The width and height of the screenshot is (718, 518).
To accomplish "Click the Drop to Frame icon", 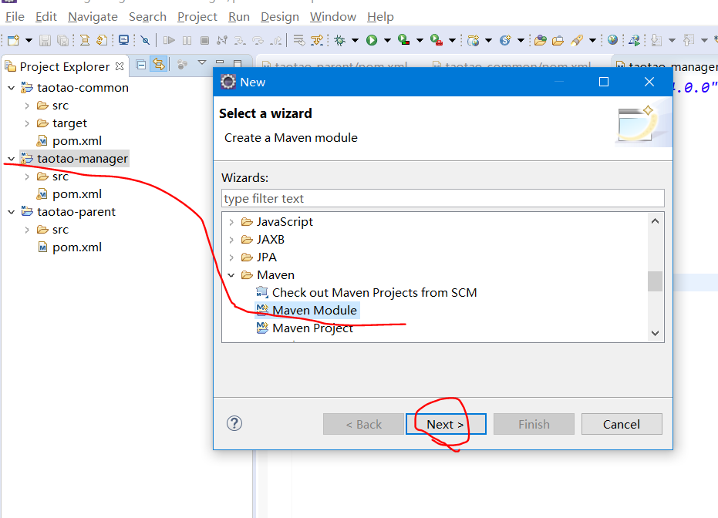I will [299, 40].
